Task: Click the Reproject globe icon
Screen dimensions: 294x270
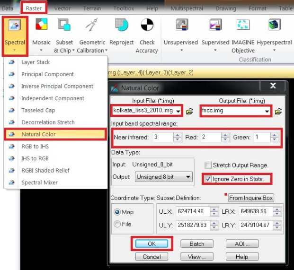Action: coord(122,24)
